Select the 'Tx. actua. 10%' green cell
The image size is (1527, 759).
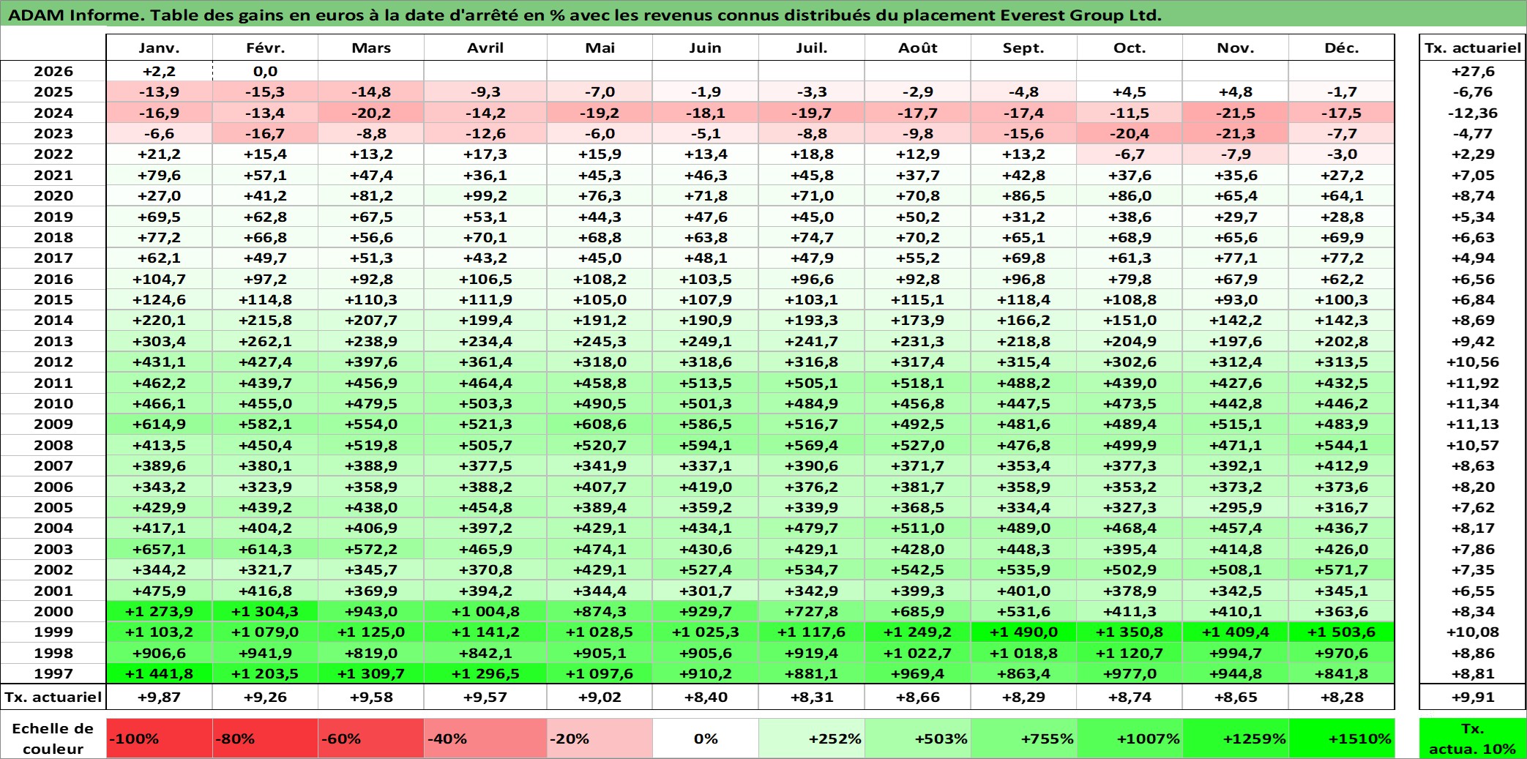click(1472, 739)
